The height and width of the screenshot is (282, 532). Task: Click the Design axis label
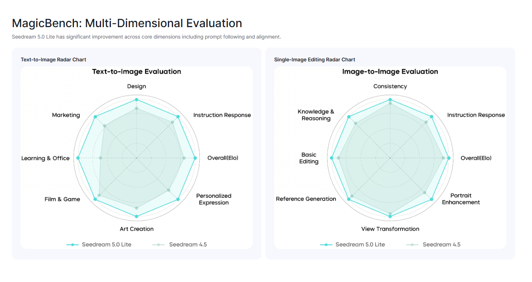[x=136, y=86]
